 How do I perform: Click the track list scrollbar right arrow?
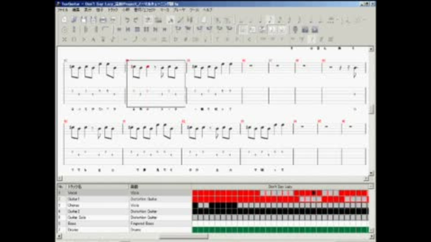coord(371,236)
